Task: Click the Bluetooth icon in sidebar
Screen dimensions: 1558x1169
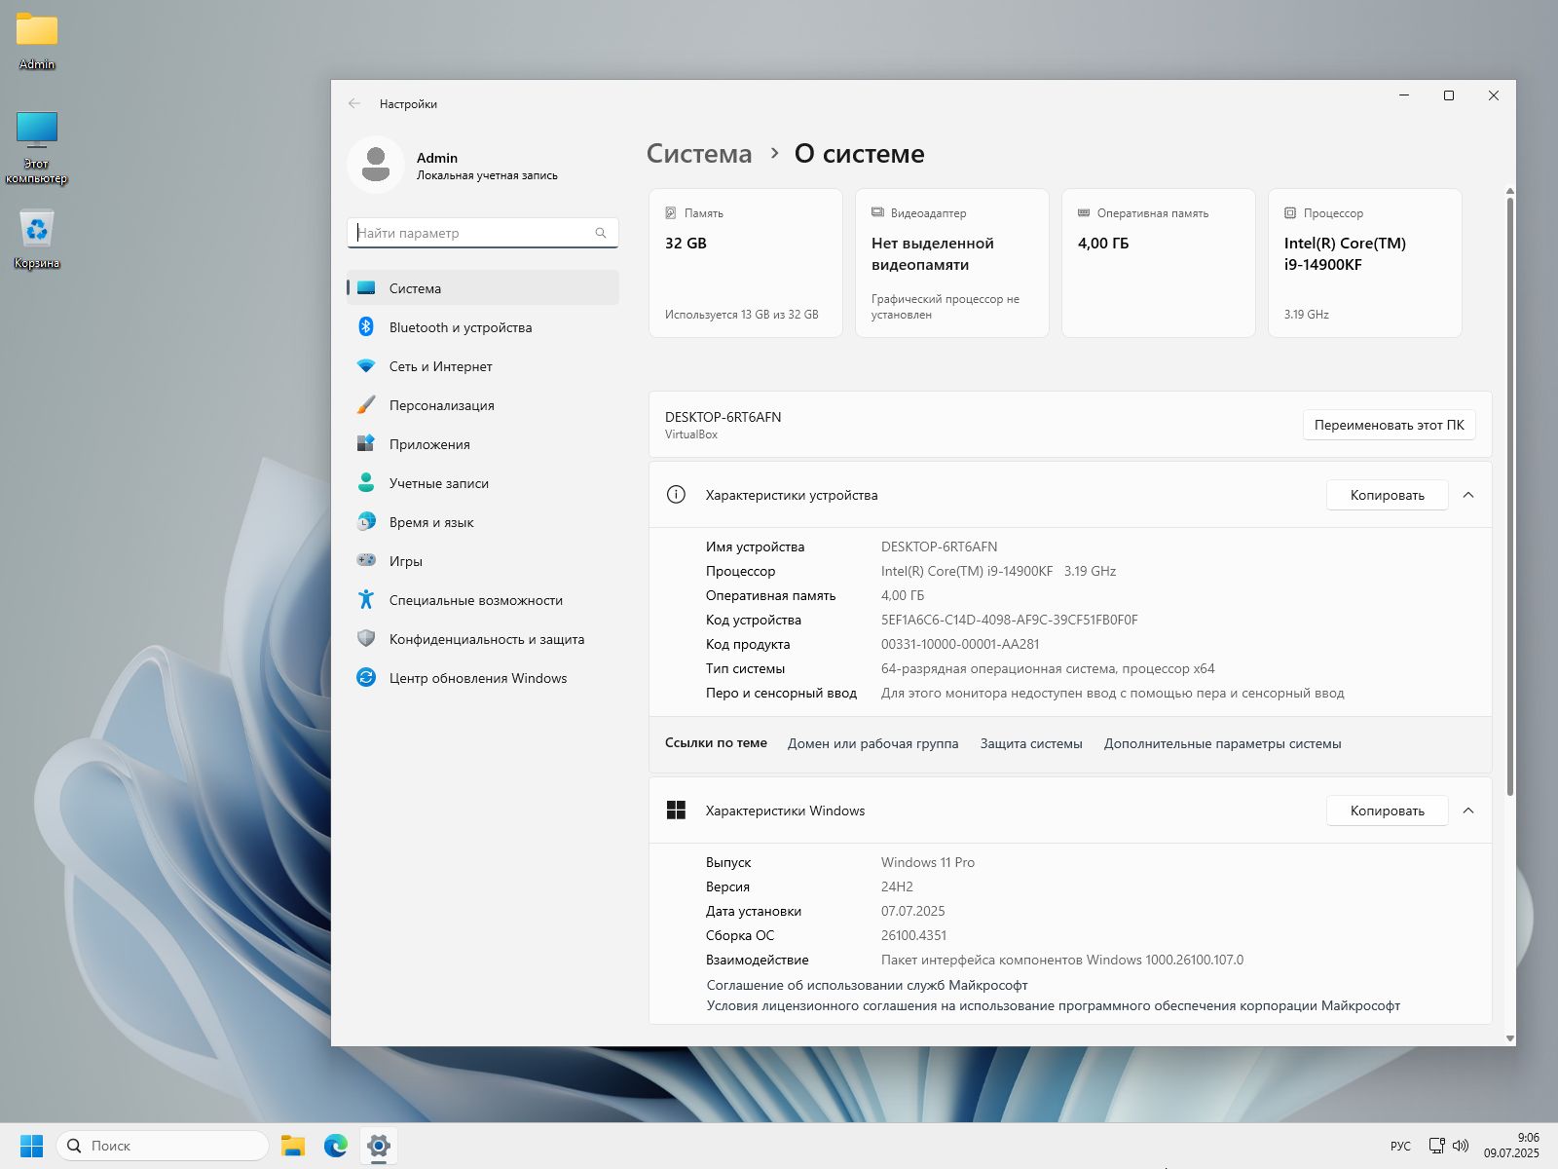Action: pos(366,327)
